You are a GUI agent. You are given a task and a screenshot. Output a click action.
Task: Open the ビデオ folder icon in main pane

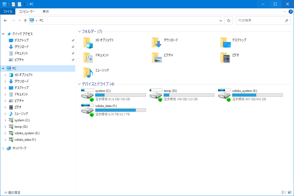pos(225,58)
